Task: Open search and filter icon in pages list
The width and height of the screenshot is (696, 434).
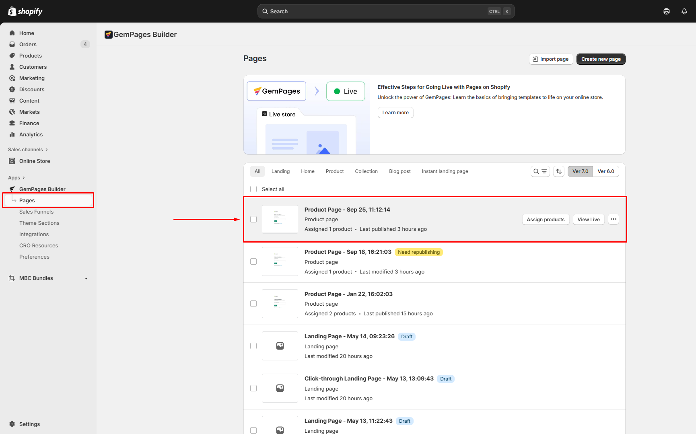Action: click(540, 171)
